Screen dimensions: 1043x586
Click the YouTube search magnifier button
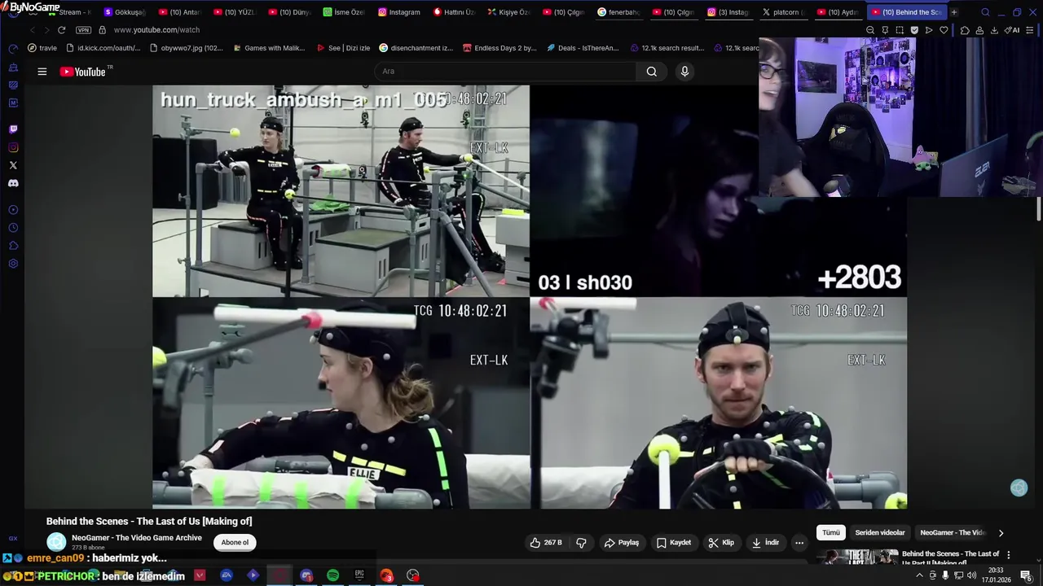(x=651, y=72)
